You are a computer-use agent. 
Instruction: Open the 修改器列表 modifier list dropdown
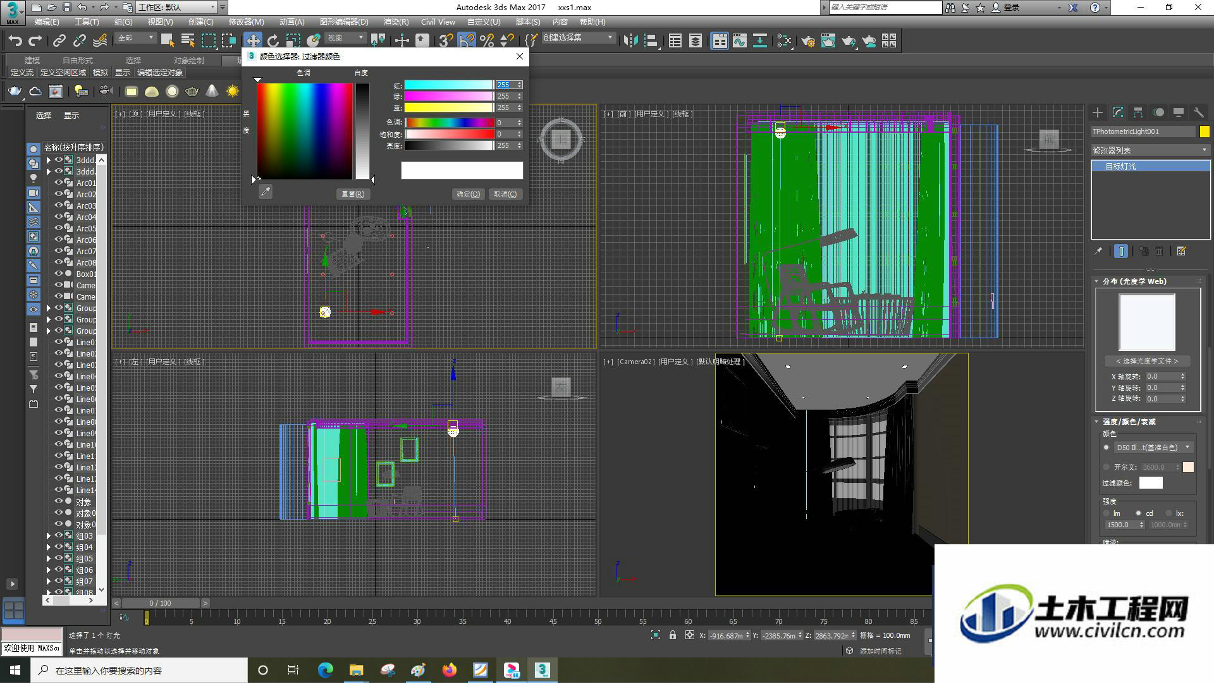tap(1151, 150)
